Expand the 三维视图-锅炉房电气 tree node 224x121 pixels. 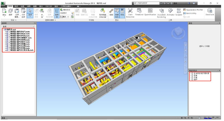pyautogui.click(x=6, y=32)
